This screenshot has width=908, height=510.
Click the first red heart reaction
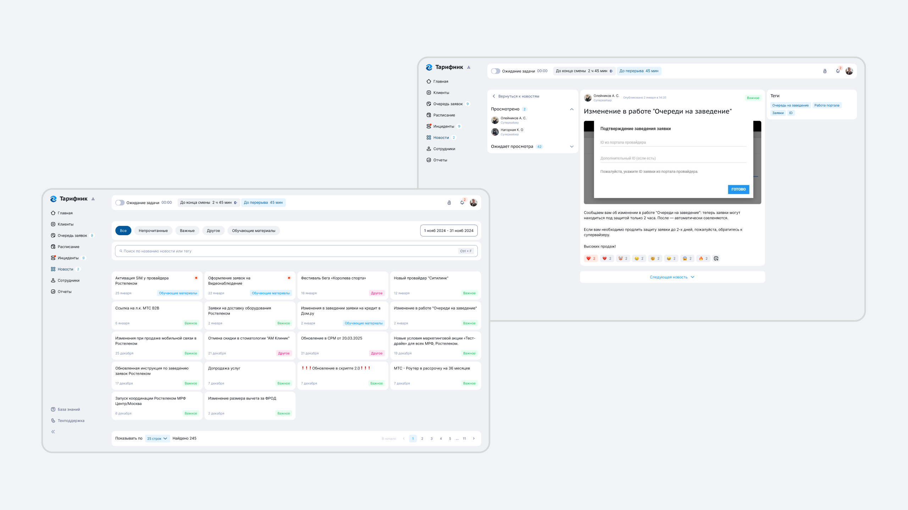(x=591, y=259)
